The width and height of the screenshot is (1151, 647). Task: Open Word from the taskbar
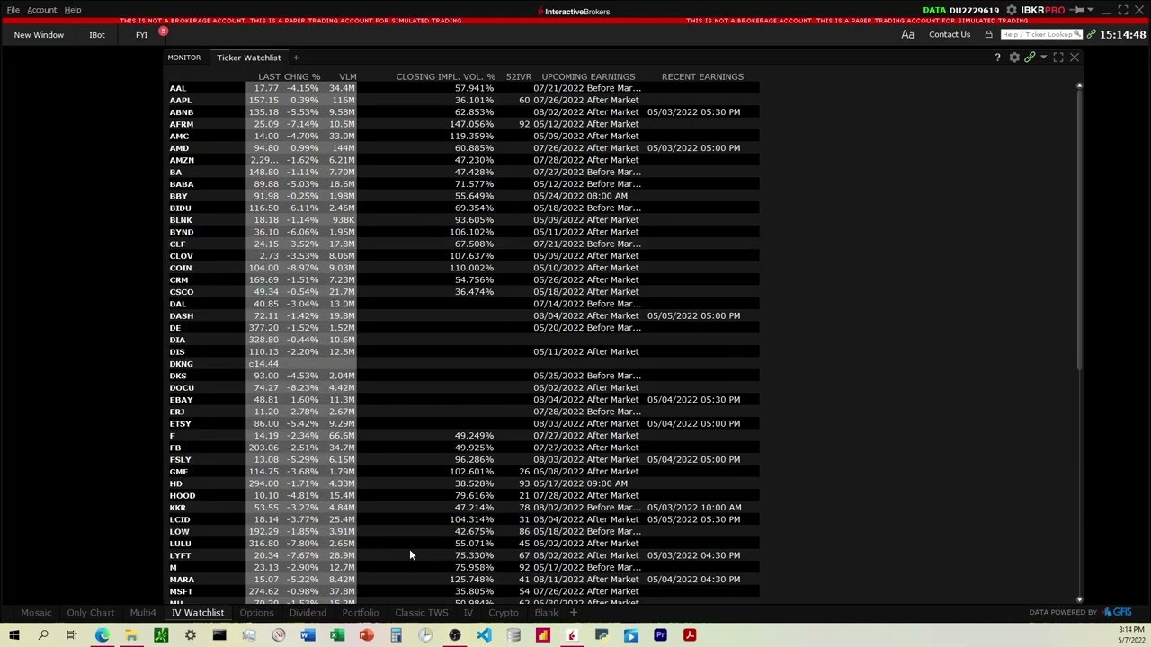308,635
